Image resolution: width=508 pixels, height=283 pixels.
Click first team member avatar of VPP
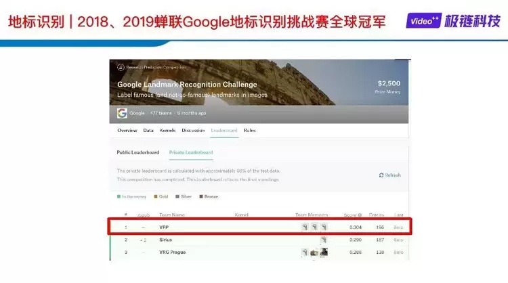(x=305, y=227)
